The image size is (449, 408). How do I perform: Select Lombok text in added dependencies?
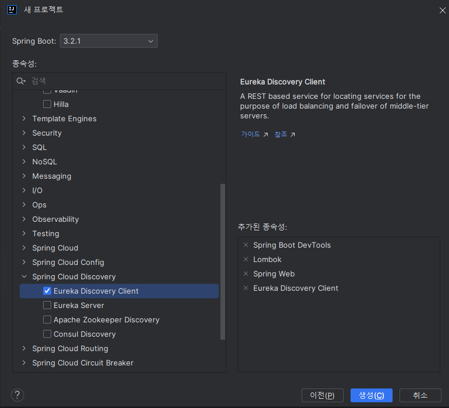[267, 259]
